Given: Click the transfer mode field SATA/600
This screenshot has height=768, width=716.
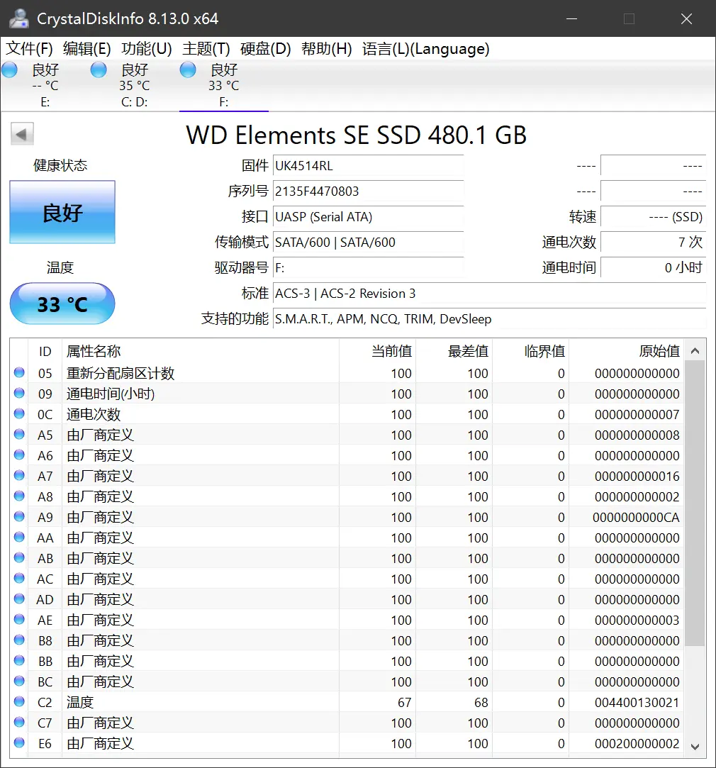Looking at the screenshot, I should click(369, 242).
